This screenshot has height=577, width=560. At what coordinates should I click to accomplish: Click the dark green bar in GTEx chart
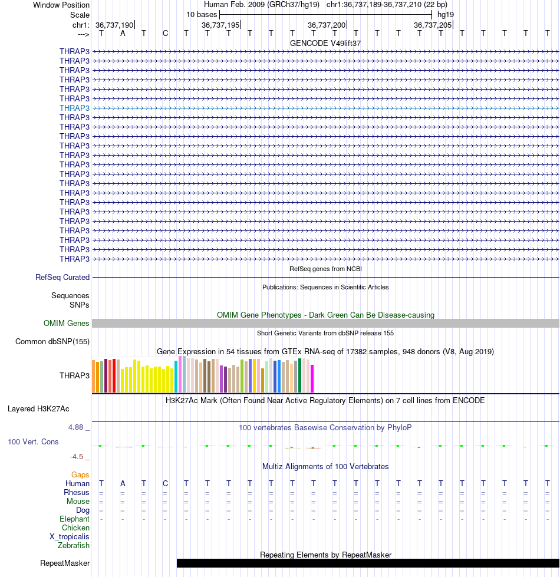pos(300,375)
